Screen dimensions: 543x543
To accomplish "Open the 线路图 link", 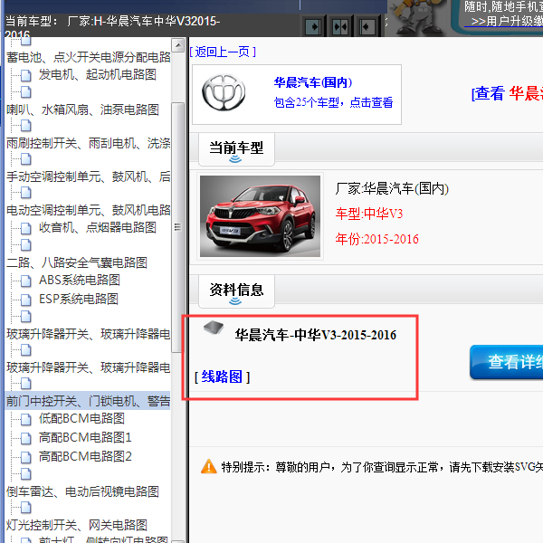I will (222, 376).
